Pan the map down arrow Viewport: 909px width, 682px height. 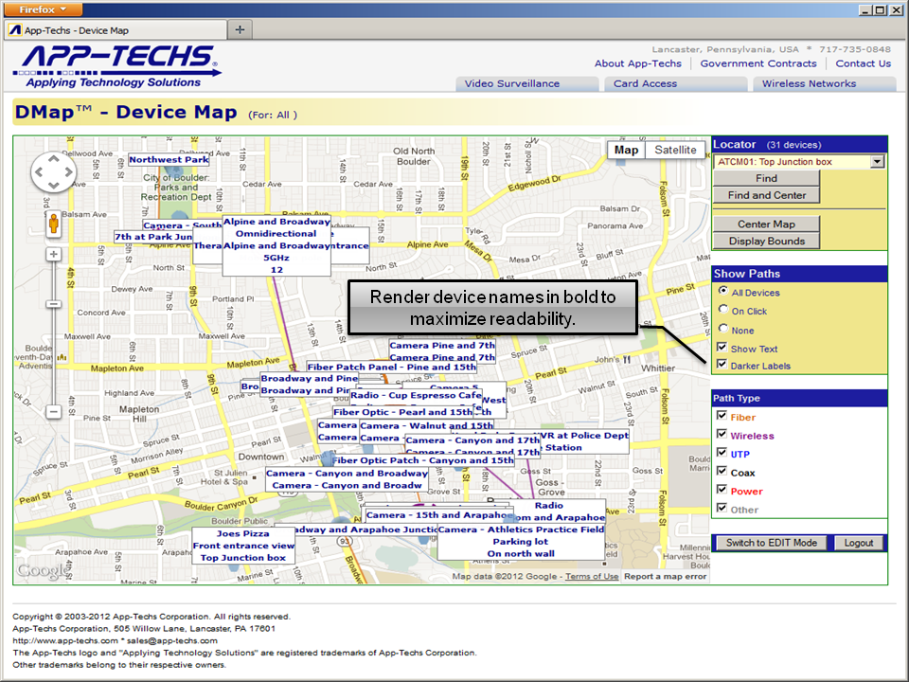pos(53,186)
